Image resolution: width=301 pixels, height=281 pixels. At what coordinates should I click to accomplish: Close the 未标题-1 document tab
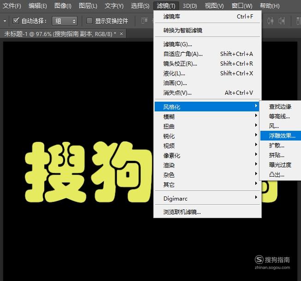click(121, 34)
